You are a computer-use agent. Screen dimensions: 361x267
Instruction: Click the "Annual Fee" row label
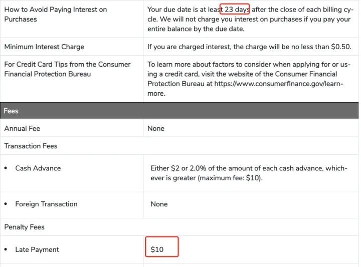pos(22,128)
